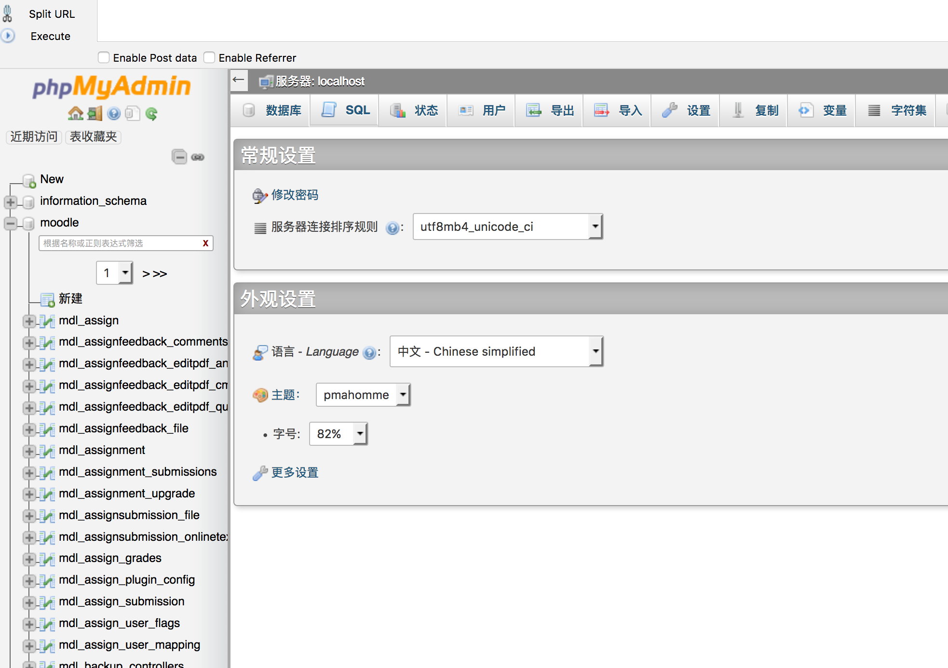Click the link with main panel chain icon
This screenshot has width=948, height=668.
(198, 157)
